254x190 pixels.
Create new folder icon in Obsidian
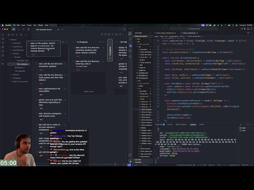pos(13,35)
